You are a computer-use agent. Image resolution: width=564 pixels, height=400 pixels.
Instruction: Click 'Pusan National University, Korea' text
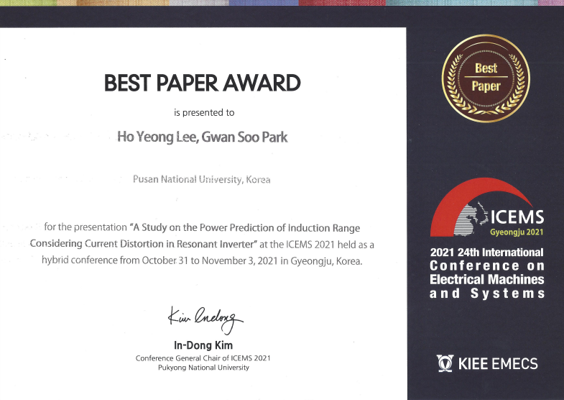201,179
